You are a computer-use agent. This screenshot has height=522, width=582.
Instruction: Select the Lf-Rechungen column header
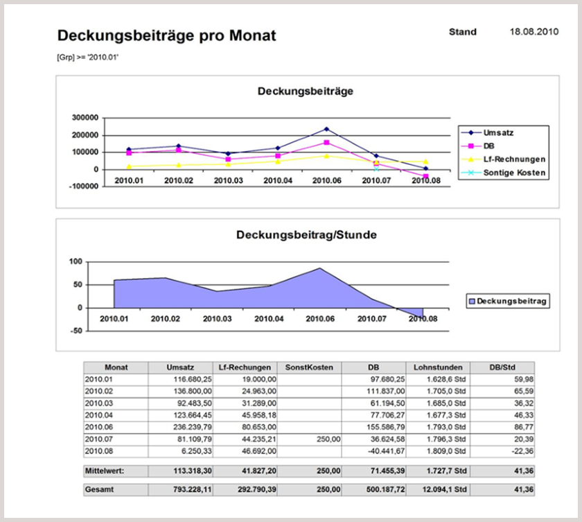(x=243, y=367)
